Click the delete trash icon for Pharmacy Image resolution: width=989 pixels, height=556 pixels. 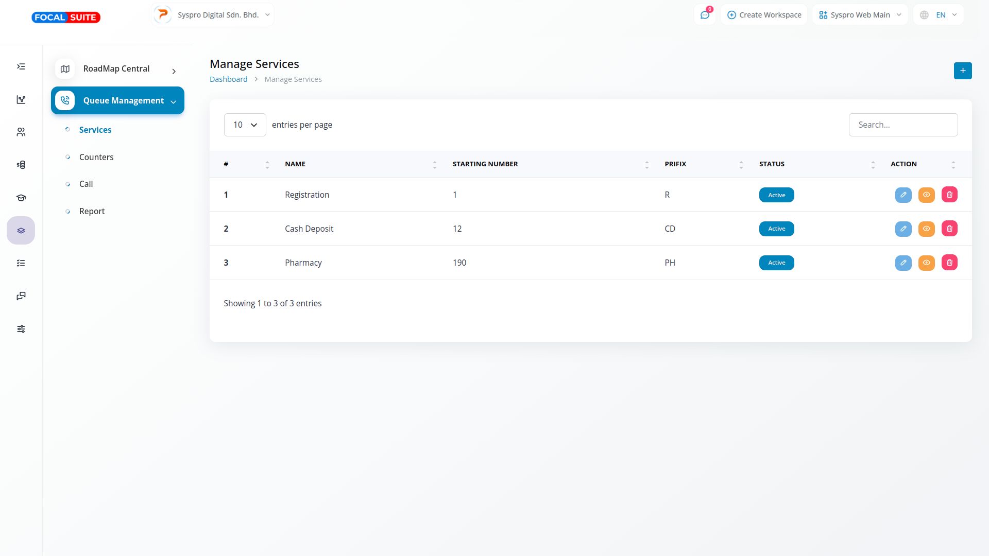click(949, 263)
